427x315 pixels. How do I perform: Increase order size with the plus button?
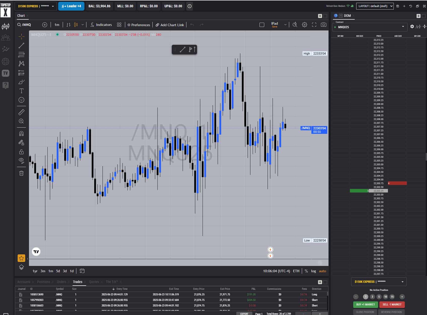[402, 297]
